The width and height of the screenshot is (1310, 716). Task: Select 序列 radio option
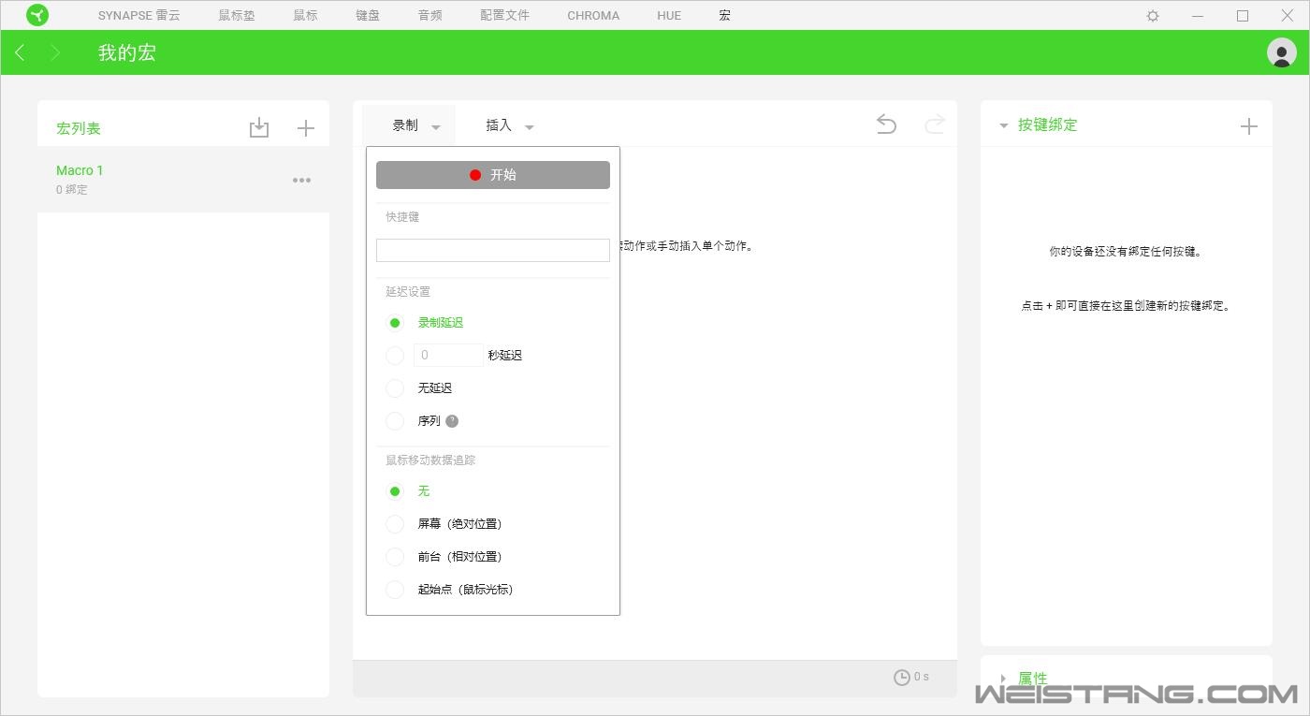click(395, 421)
